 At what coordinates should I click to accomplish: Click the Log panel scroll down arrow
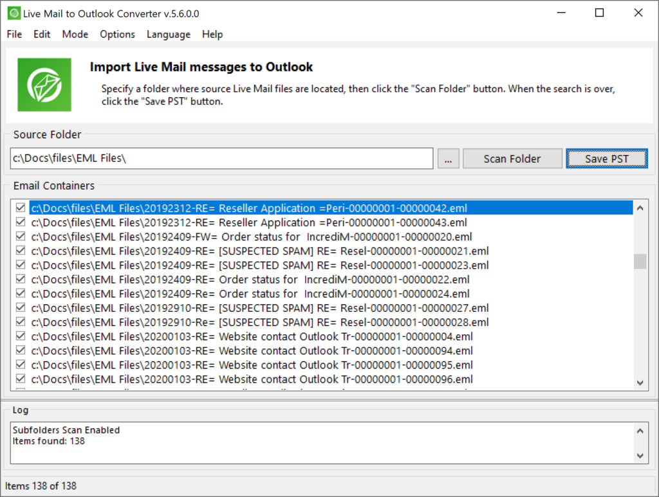tap(640, 455)
